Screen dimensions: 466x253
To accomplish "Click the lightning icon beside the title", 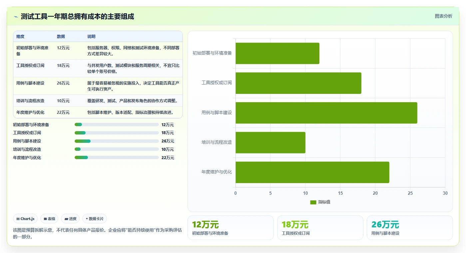I will point(16,17).
